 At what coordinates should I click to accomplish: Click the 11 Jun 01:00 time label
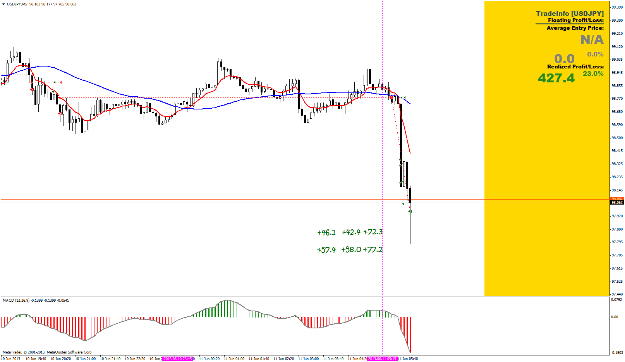234,359
